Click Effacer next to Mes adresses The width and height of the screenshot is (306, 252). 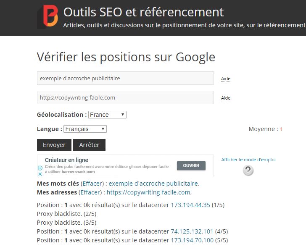click(91, 192)
